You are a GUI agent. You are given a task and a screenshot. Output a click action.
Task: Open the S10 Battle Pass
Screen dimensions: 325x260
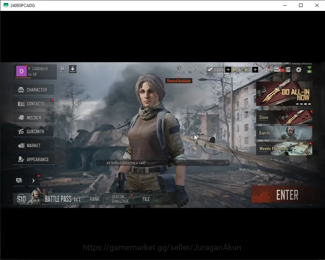48,199
